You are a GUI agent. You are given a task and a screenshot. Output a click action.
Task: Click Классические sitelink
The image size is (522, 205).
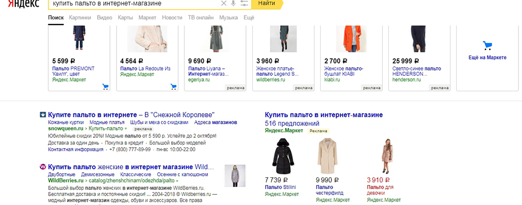point(136,174)
